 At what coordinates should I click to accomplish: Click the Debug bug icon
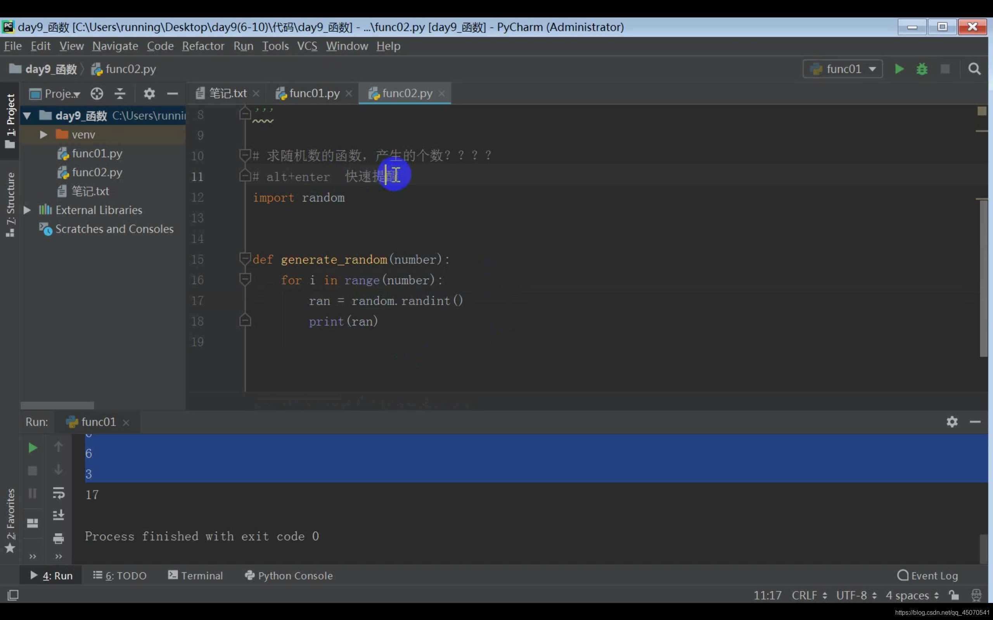[x=922, y=69]
